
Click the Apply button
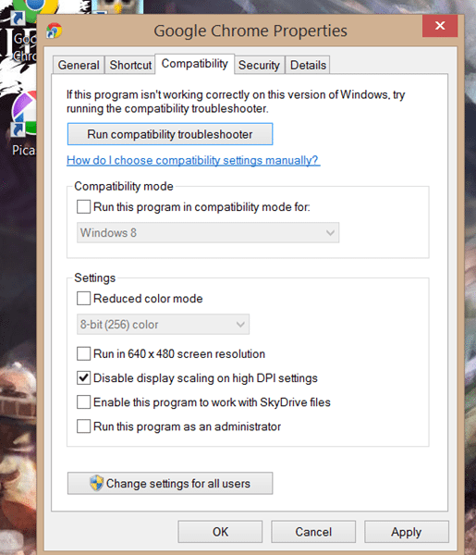point(407,532)
